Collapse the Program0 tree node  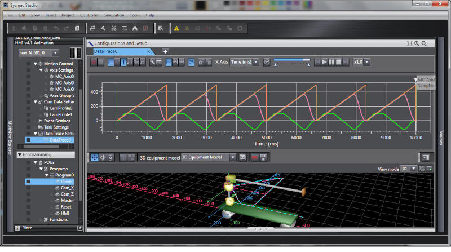click(x=47, y=175)
